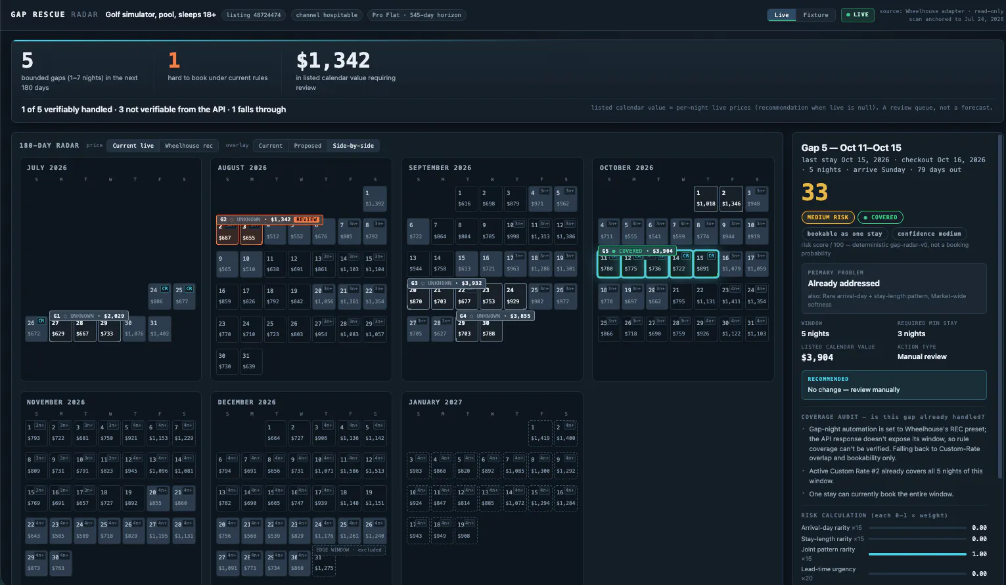Image resolution: width=1006 pixels, height=585 pixels.
Task: Click the Pro Flat 545-day horizon chip
Action: [417, 15]
